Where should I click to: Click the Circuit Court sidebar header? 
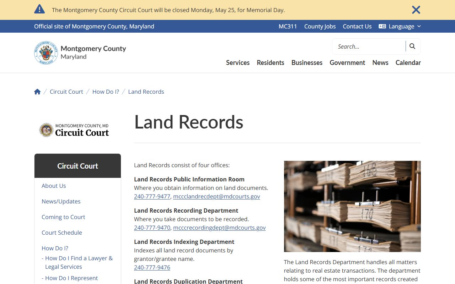[77, 166]
